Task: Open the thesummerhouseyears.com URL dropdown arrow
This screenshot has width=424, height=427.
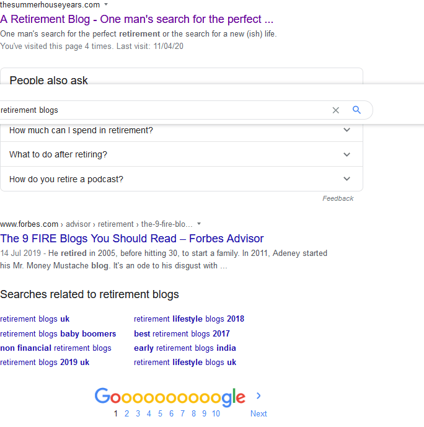Action: click(106, 4)
